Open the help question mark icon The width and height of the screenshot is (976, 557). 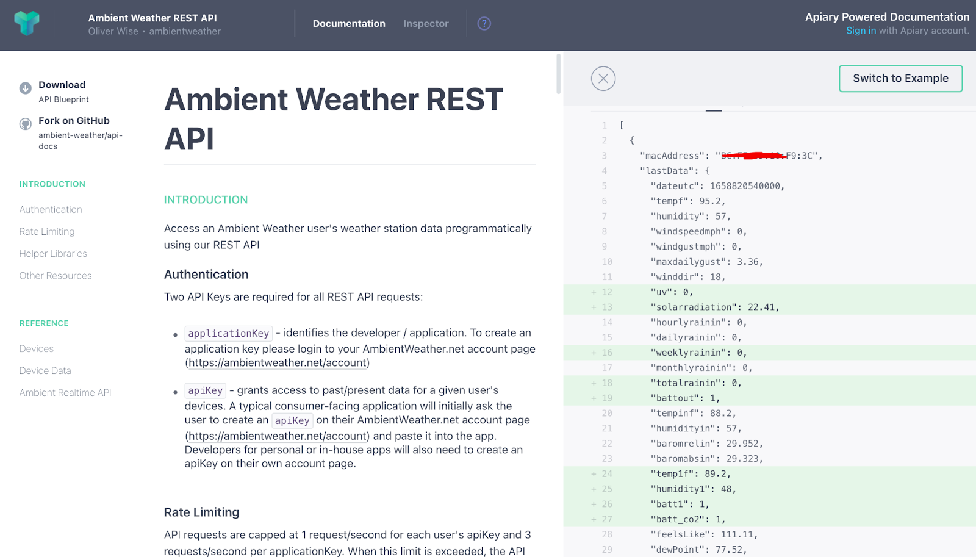pos(484,24)
